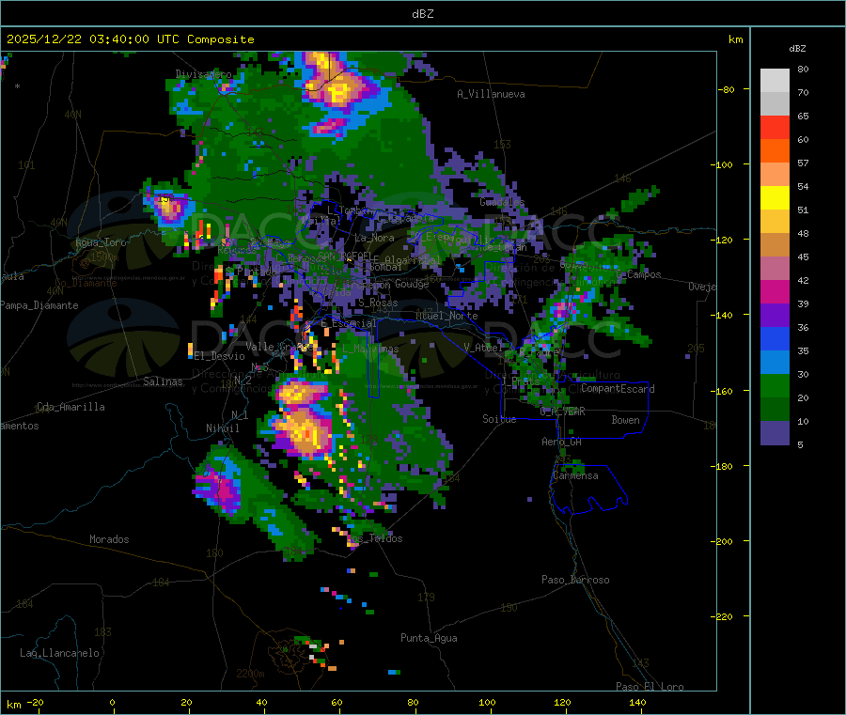Select the bright green 20-30 dBZ legend color
846x715 pixels.
(x=775, y=385)
